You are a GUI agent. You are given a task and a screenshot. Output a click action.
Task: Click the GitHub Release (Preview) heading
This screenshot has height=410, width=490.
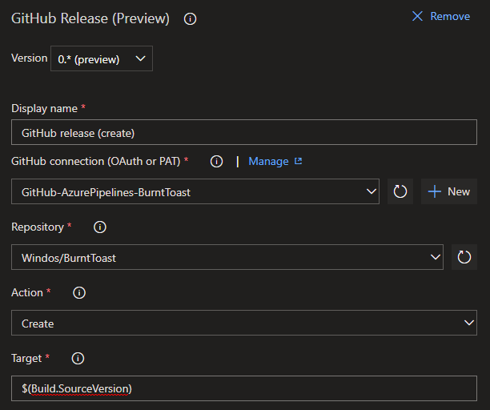coord(90,18)
